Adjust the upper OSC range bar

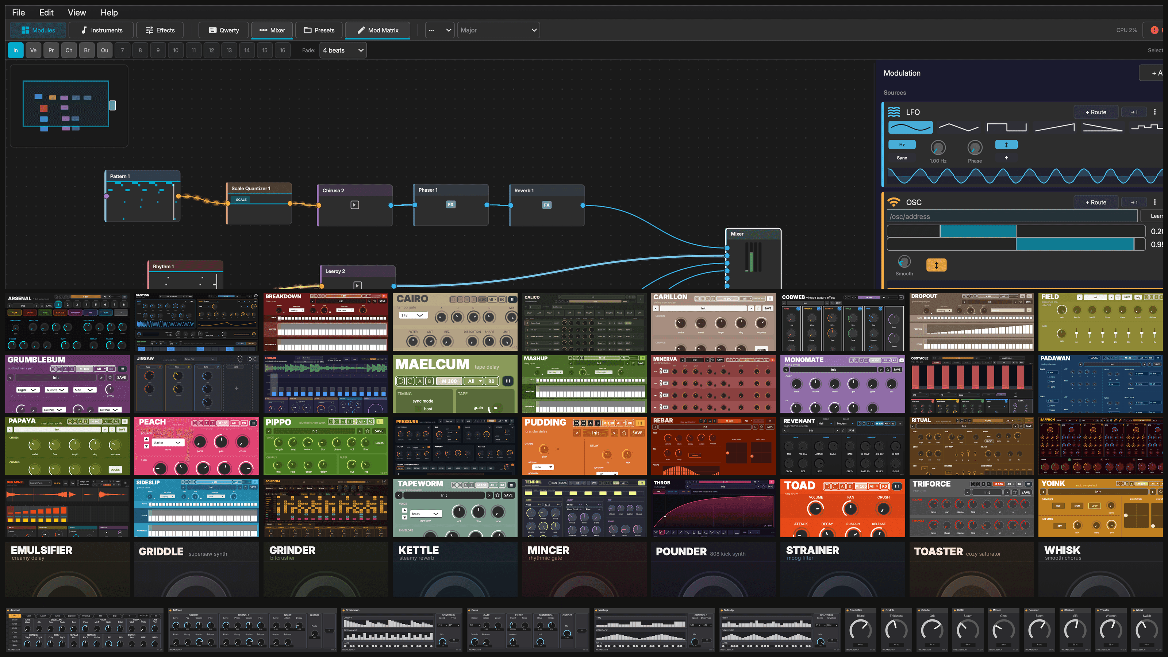point(1016,231)
